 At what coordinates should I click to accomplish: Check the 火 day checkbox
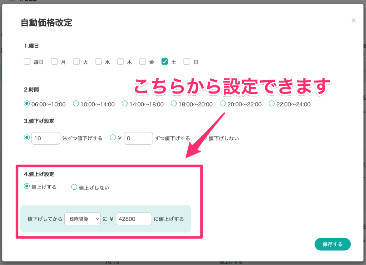point(76,61)
